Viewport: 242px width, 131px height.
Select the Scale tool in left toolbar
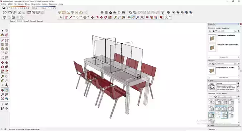coord(2,71)
